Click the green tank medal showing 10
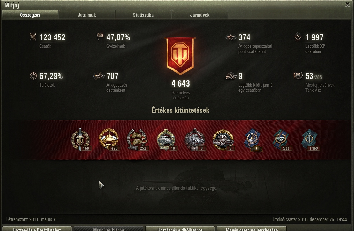This screenshot has height=231, width=354. click(x=166, y=140)
